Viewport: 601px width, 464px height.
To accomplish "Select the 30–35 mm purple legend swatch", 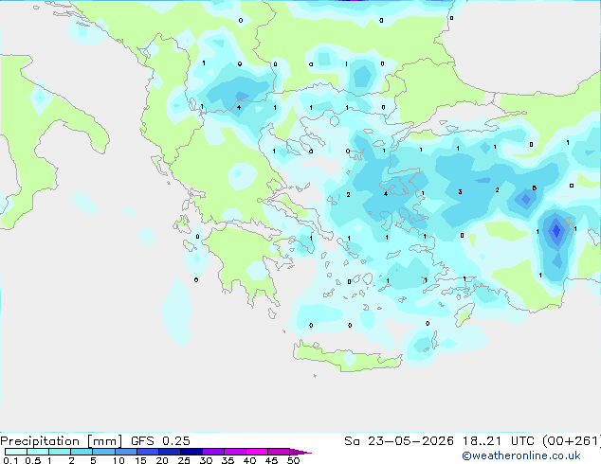I will click(213, 452).
